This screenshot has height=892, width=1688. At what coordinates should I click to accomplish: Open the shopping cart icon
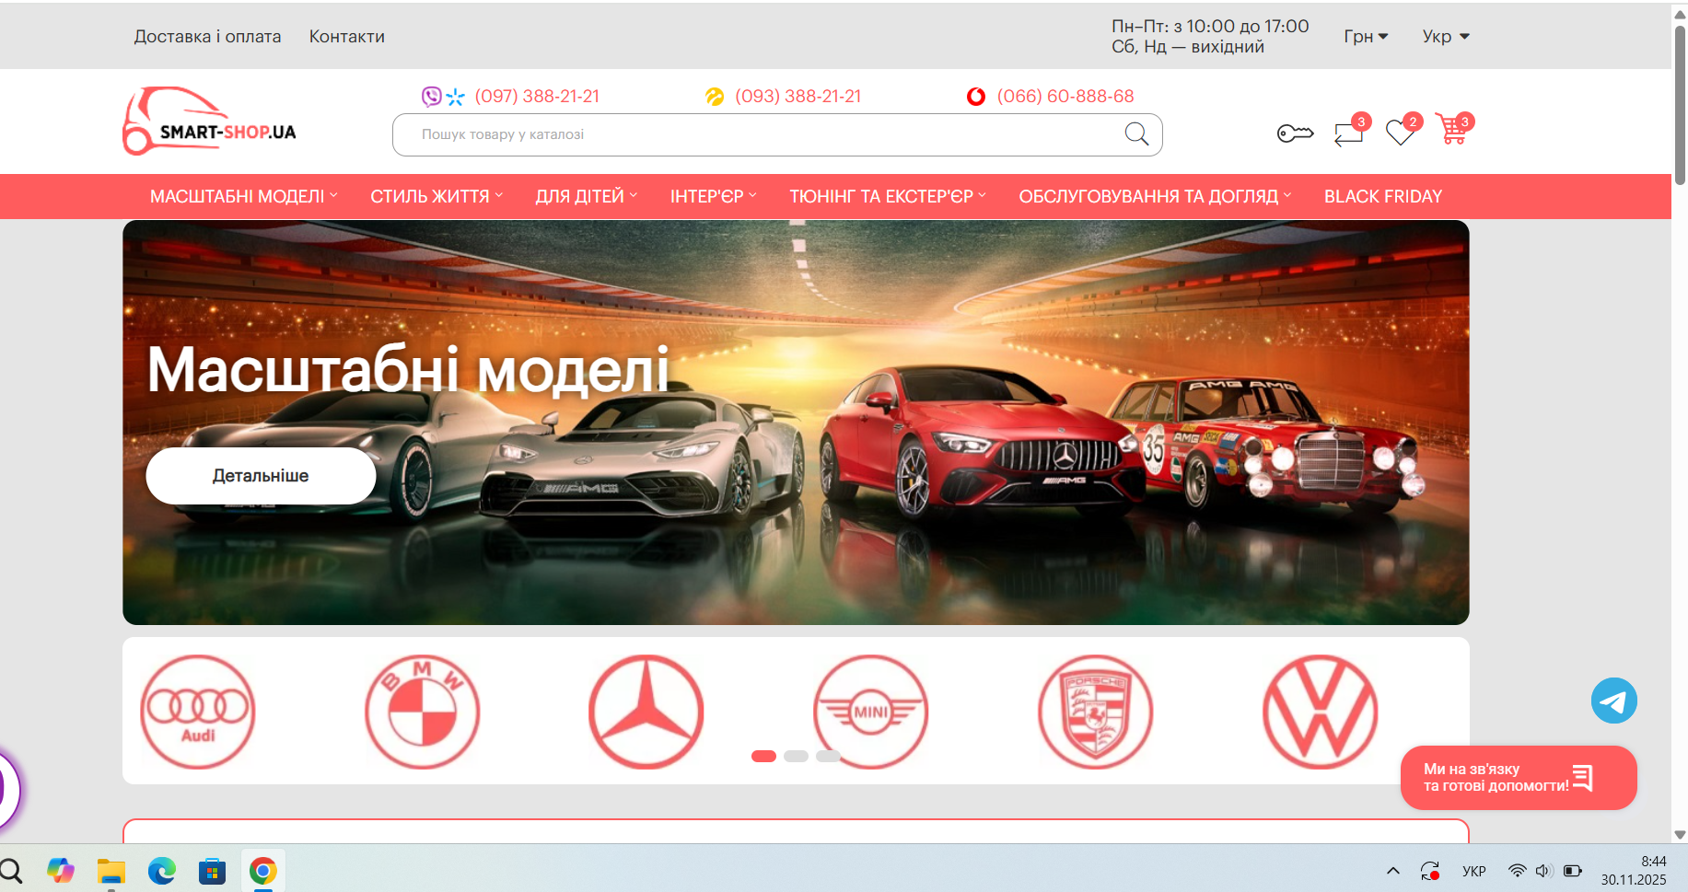(1452, 132)
